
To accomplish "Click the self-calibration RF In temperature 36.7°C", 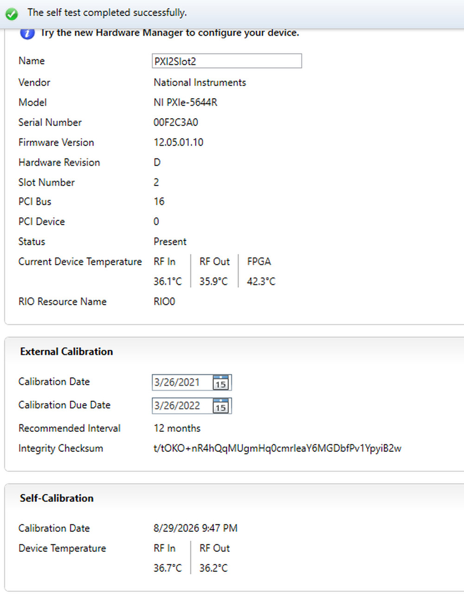I will pyautogui.click(x=168, y=568).
